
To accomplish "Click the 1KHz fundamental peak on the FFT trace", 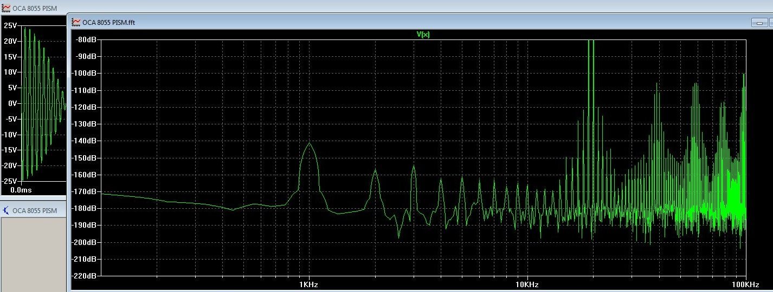I will 310,143.
